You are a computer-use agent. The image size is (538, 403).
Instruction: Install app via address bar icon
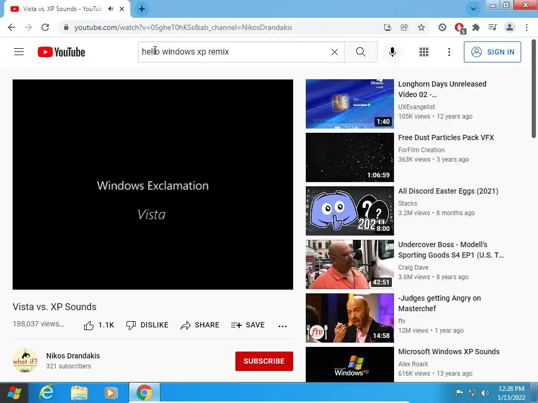coord(387,27)
